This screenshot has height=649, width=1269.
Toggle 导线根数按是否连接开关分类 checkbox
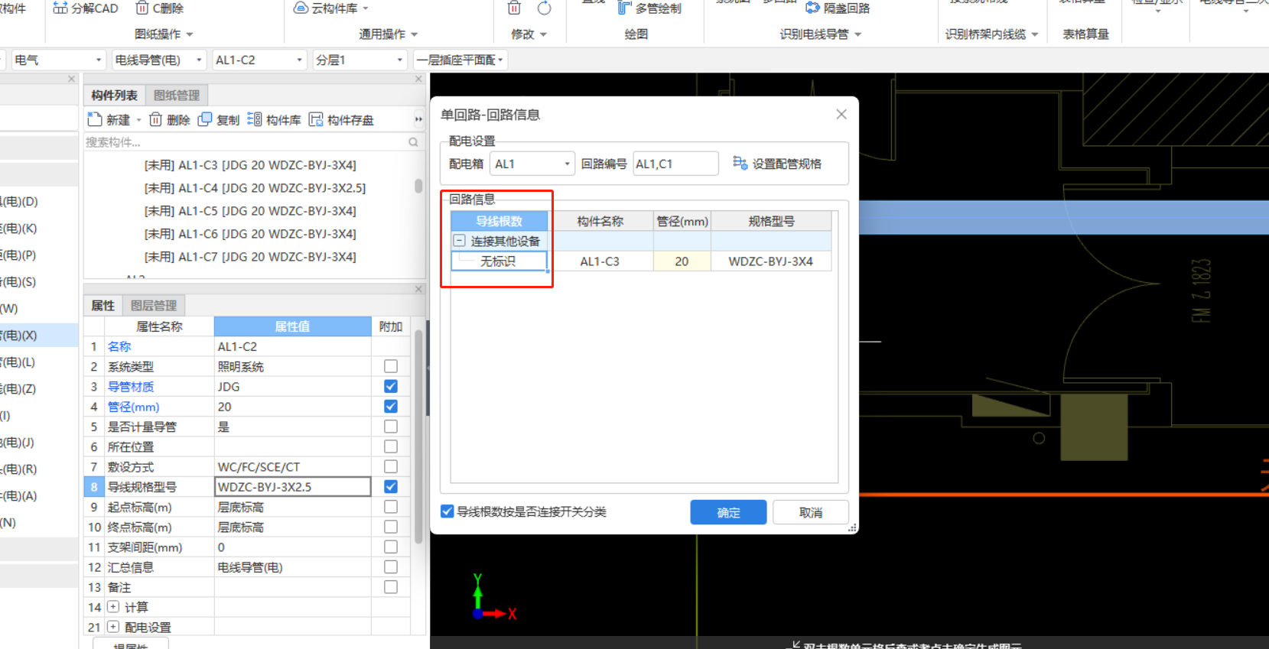[x=447, y=511]
